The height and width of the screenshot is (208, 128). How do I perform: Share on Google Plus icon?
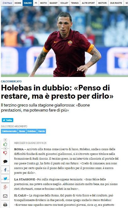5,187
